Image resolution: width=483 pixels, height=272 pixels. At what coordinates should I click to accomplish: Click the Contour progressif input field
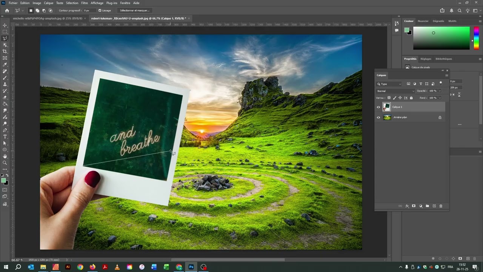click(x=89, y=11)
